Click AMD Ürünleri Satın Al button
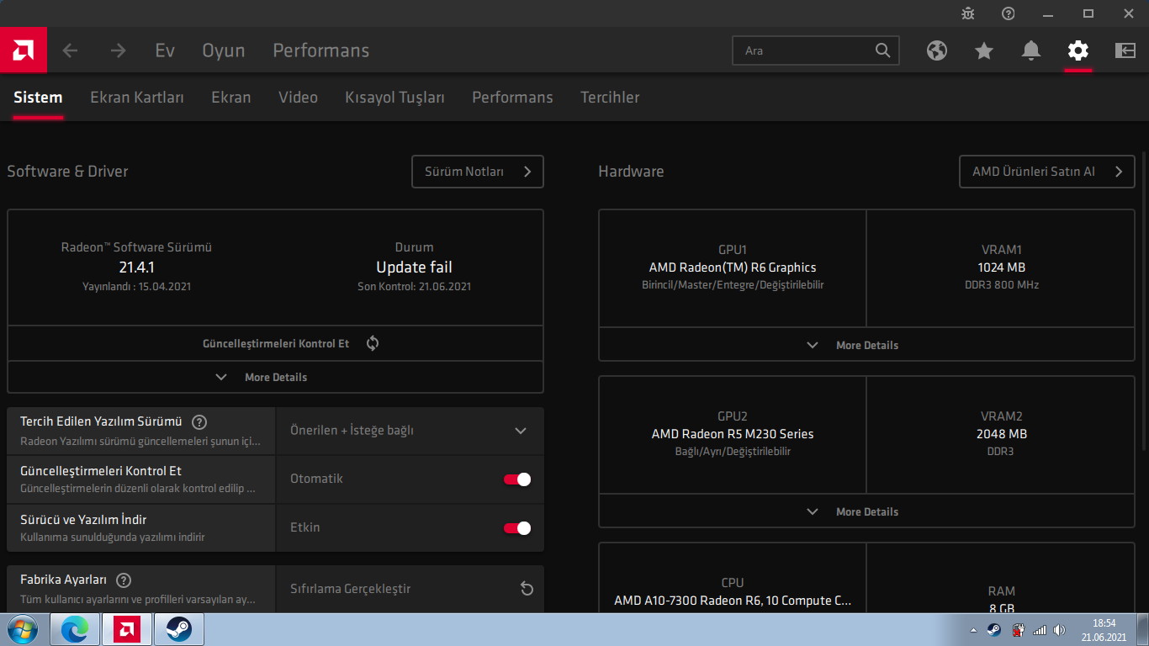The image size is (1149, 646). tap(1047, 172)
